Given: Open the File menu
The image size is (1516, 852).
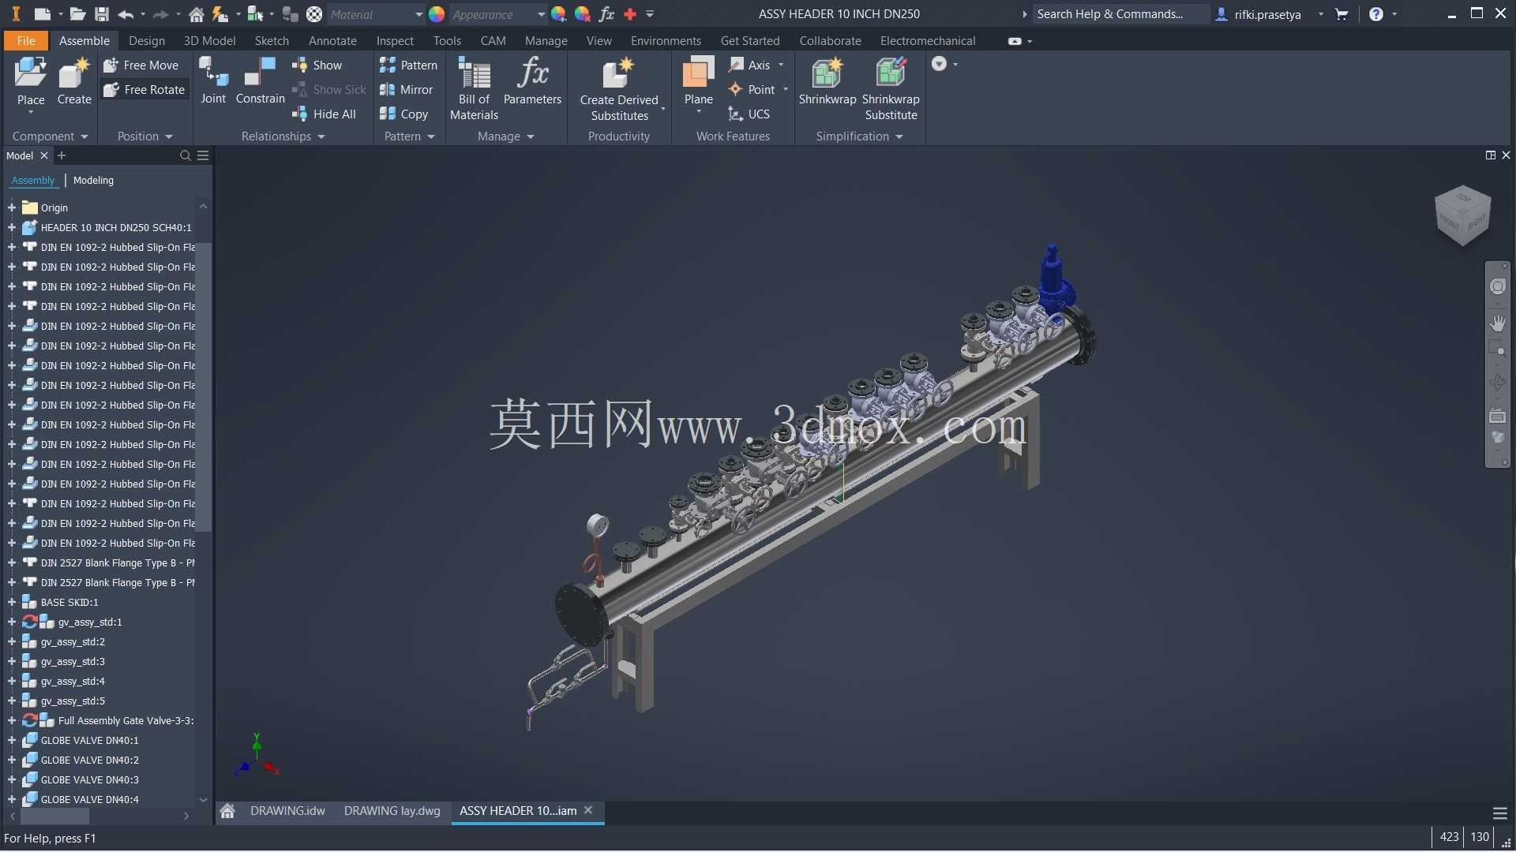Looking at the screenshot, I should [26, 41].
